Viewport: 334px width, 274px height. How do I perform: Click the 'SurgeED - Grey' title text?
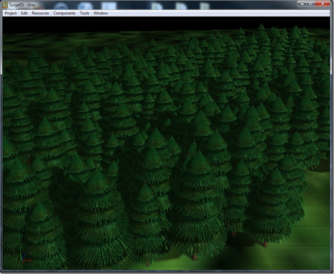pos(22,5)
